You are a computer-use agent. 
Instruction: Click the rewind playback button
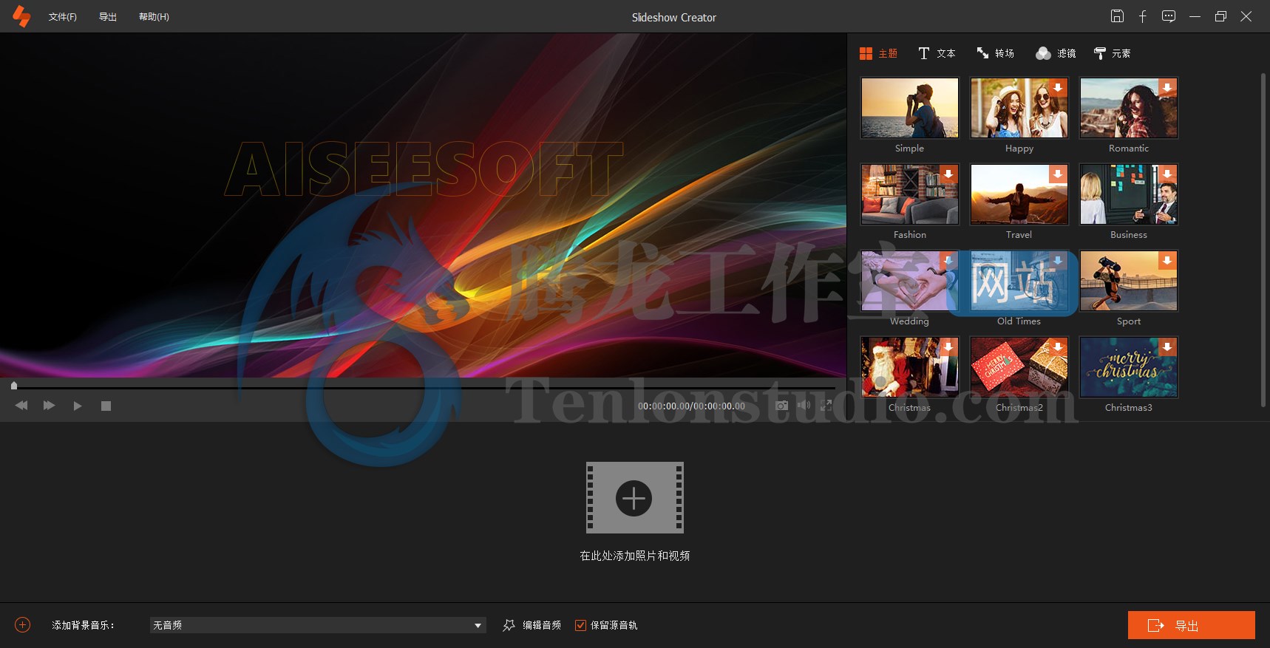[x=21, y=406]
